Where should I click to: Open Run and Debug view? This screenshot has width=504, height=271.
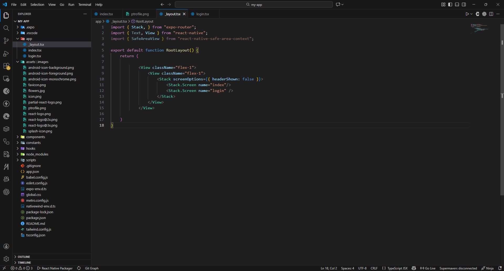6,54
